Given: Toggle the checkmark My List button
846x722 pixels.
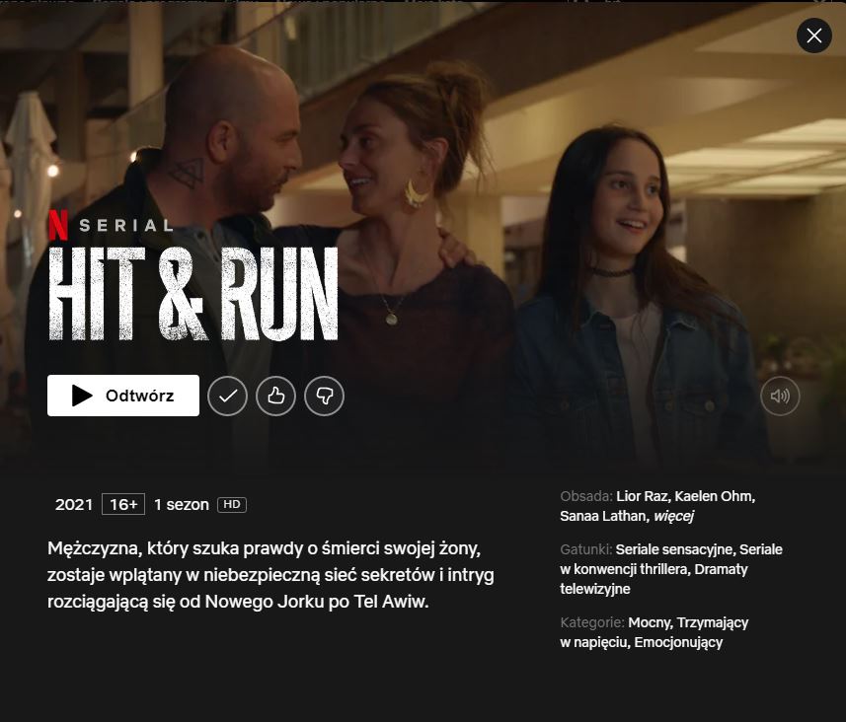Looking at the screenshot, I should (227, 396).
